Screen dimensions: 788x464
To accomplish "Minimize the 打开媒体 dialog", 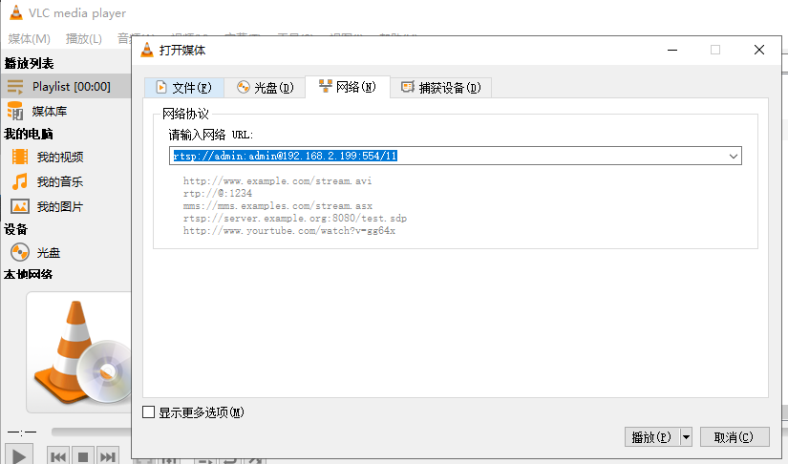I will (672, 50).
